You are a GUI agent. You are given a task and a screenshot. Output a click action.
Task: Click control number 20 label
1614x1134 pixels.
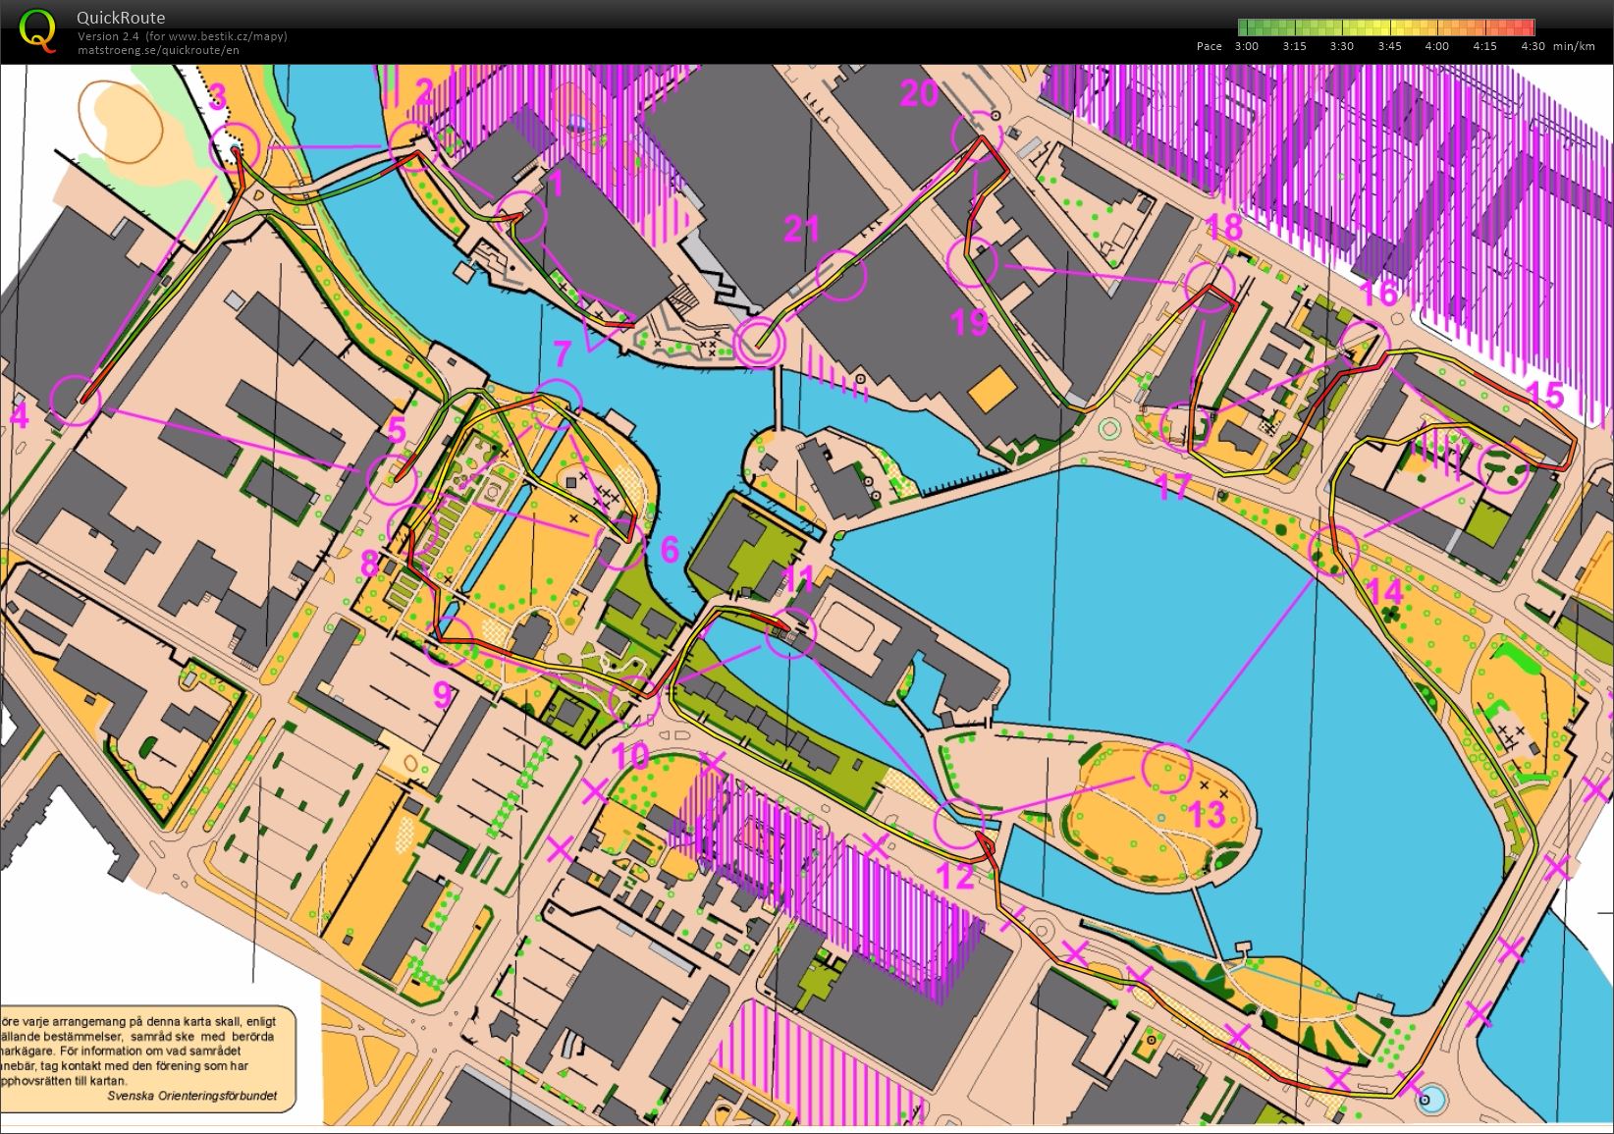point(920,93)
